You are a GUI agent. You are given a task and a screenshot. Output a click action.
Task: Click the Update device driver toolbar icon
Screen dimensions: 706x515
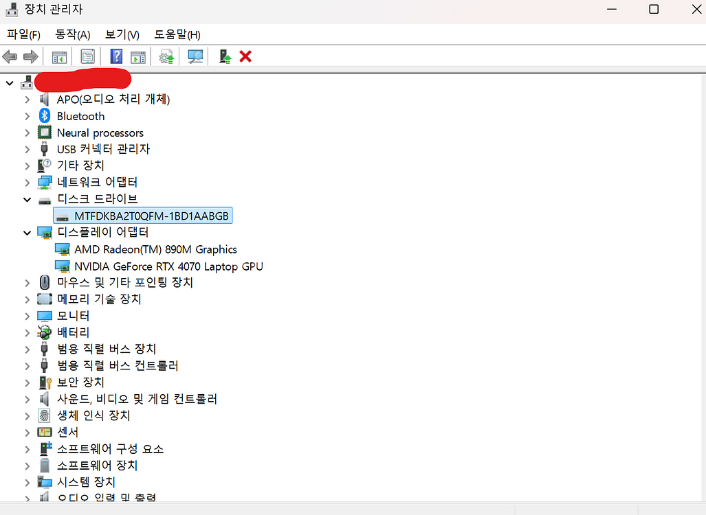166,56
